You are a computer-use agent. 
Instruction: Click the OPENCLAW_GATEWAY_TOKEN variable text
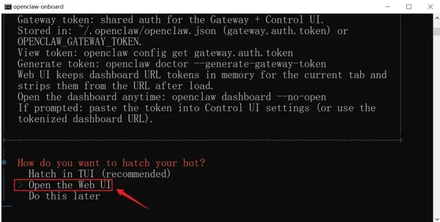pos(79,42)
